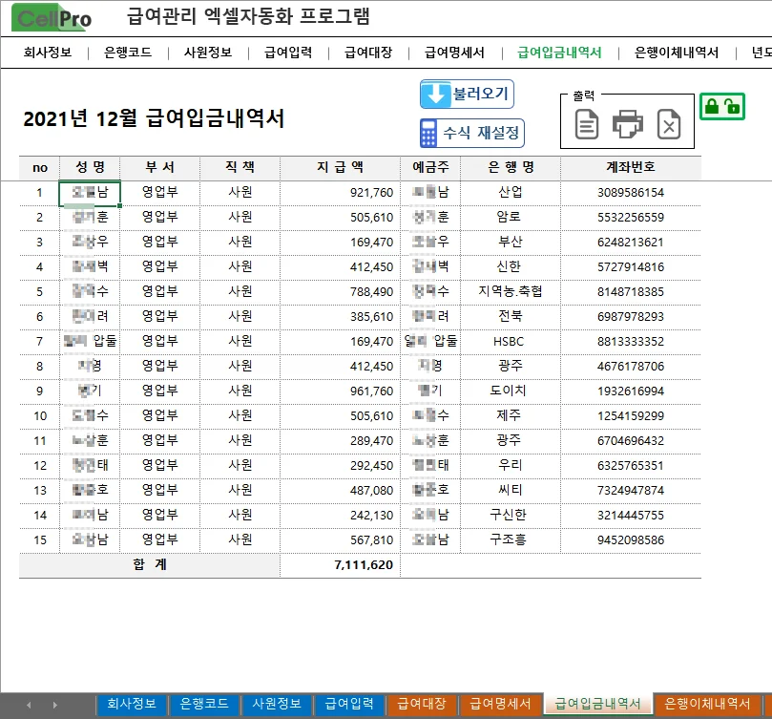
Task: Click the 합 계 total label cell
Action: click(x=150, y=565)
